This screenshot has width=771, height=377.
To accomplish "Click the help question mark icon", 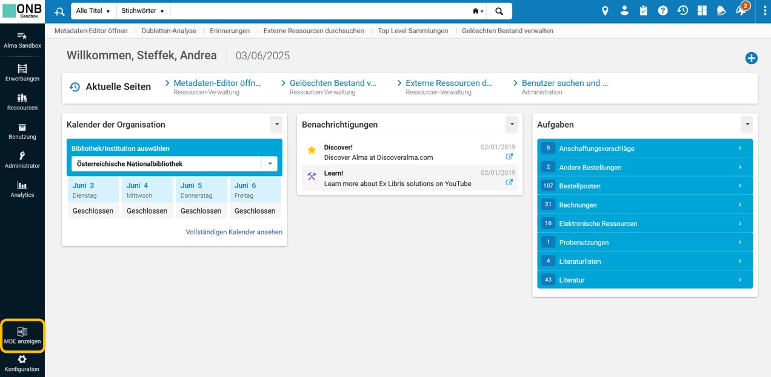I will 663,11.
